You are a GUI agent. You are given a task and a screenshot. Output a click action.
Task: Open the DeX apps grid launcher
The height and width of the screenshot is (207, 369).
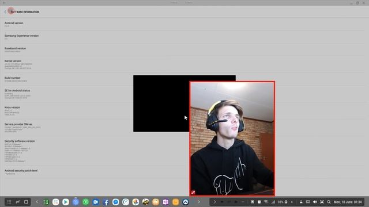pos(9,202)
